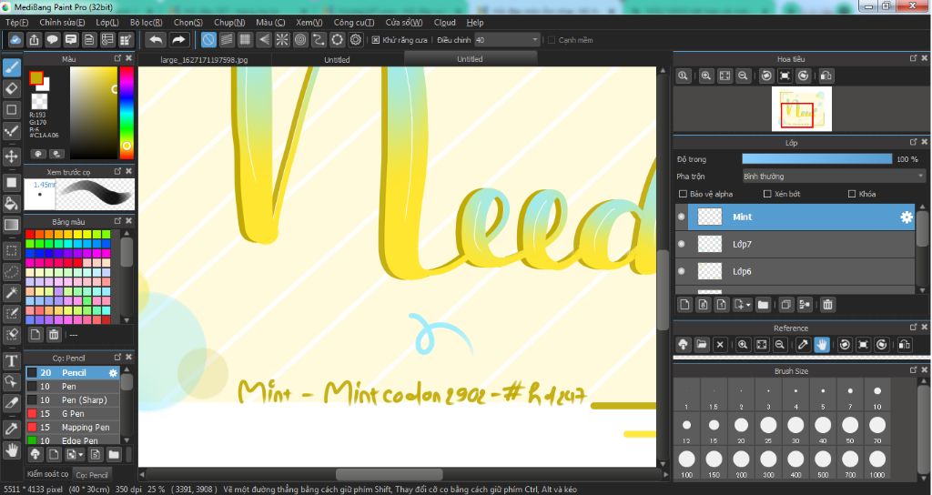Hide the Lớp6 layer
Viewport: 932px width, 495px height.
pyautogui.click(x=681, y=271)
